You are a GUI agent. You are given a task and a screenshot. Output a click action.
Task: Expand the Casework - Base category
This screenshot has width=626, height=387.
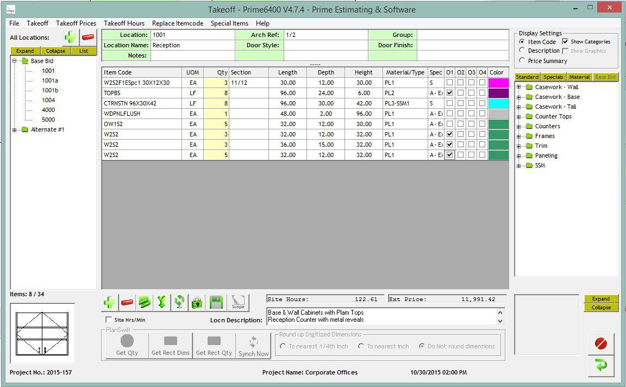(518, 97)
